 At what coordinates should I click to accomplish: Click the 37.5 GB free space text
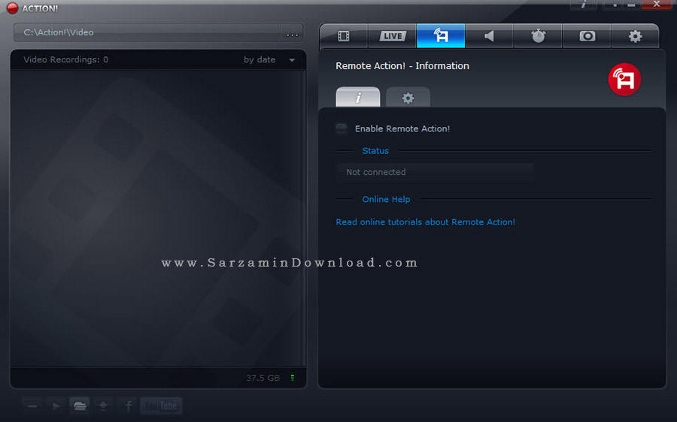263,378
